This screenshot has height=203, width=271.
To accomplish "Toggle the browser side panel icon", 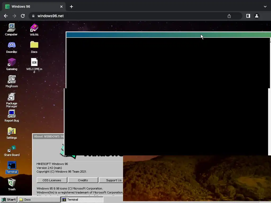I will pyautogui.click(x=248, y=16).
